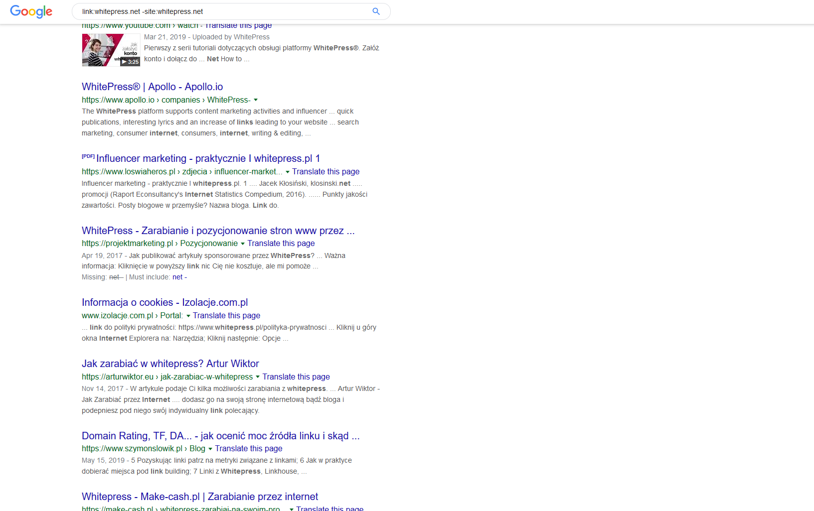This screenshot has width=814, height=511.
Task: Click Translate this page for izolacje.com.pl result
Action: point(226,315)
